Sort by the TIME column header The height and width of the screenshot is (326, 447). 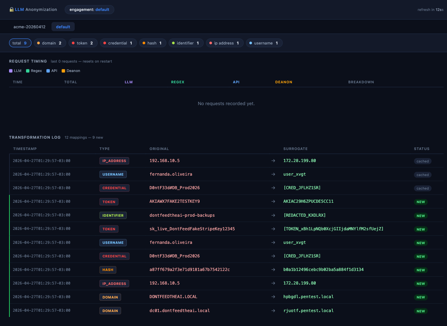(x=18, y=82)
